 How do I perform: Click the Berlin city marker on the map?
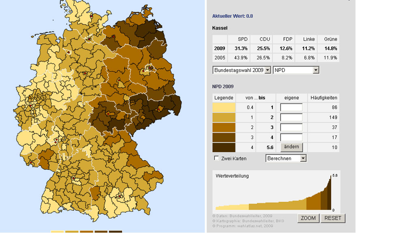pyautogui.click(x=148, y=70)
